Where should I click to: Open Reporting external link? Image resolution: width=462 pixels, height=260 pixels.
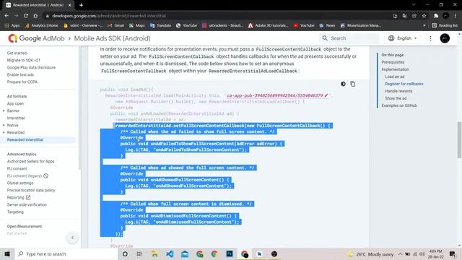click(x=19, y=197)
